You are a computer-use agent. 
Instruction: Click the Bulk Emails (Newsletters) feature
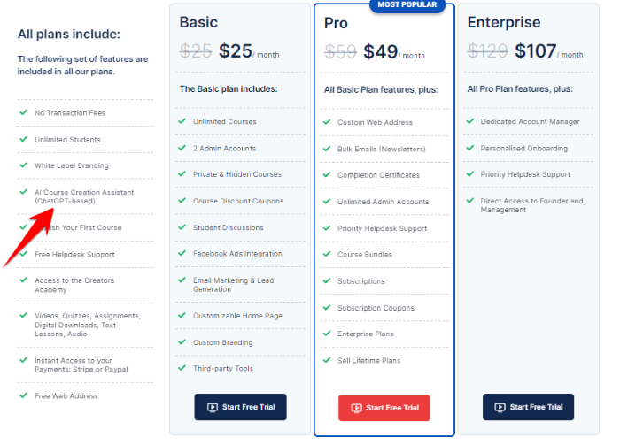382,149
